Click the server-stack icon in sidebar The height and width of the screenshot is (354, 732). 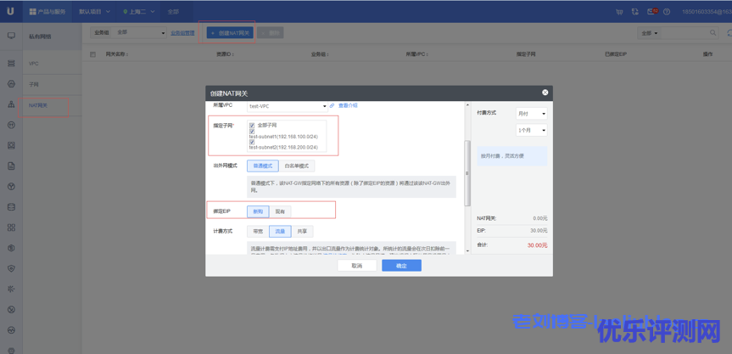coord(11,63)
